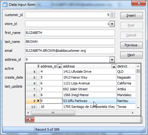148x135 pixels.
Task: Increment customer_id with the up spinner arrow
Action: pyautogui.click(x=112, y=14)
